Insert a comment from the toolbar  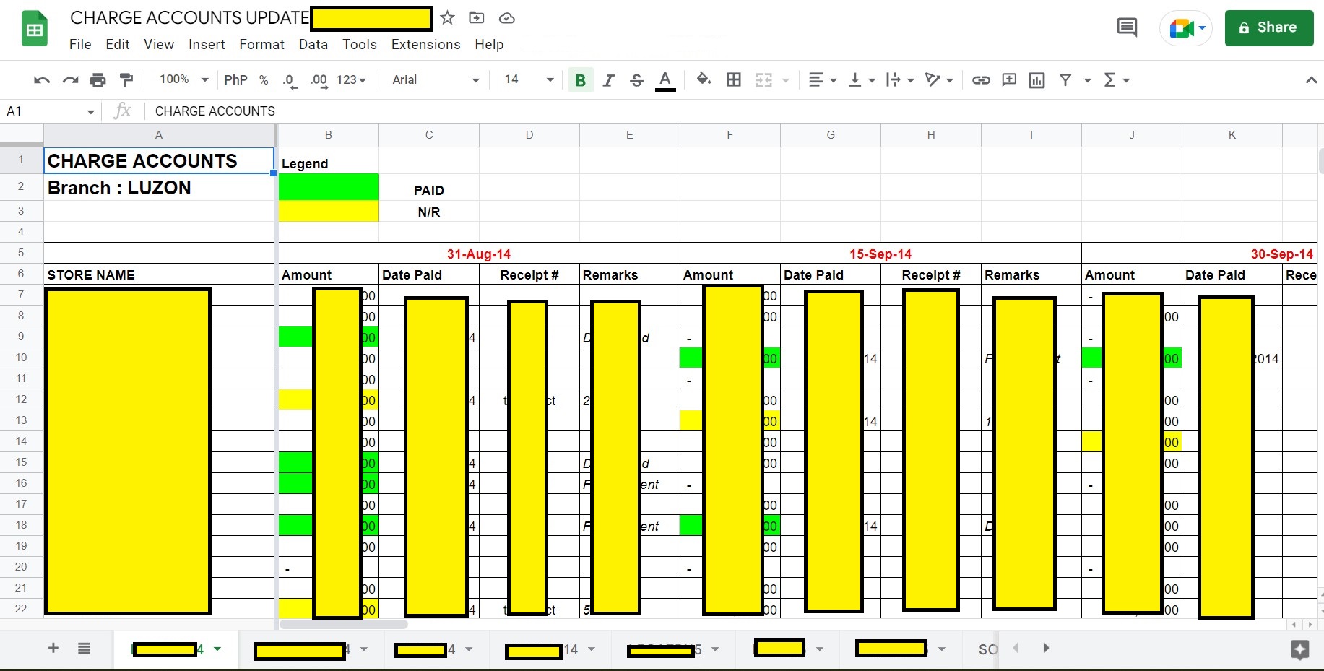pyautogui.click(x=1009, y=79)
